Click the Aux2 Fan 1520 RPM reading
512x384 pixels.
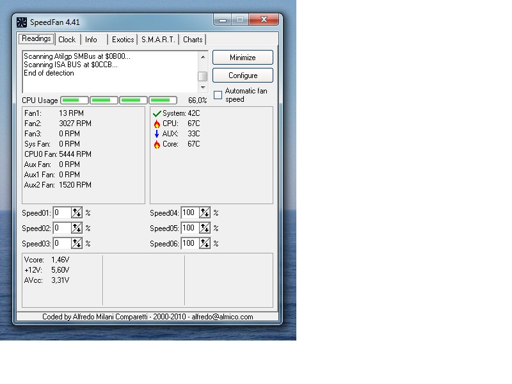click(x=58, y=185)
